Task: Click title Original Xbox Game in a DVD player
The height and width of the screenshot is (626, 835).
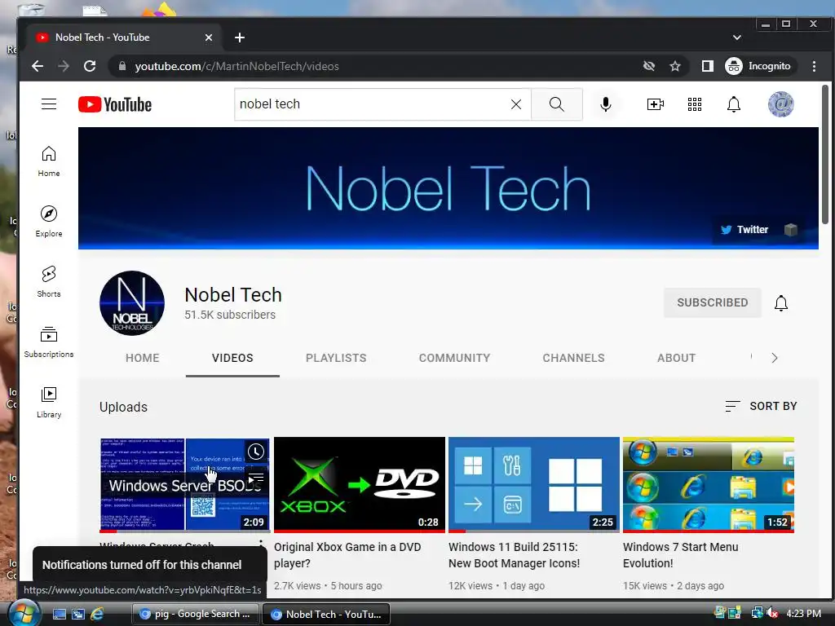Action: click(x=347, y=554)
